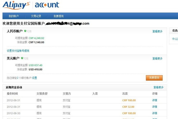This screenshot has height=119, width=178.
Task: Open 查看更多 in 近期资金活动
Action: 158,87
